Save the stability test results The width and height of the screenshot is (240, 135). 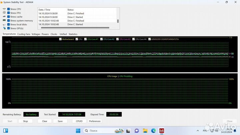[x=60, y=121]
